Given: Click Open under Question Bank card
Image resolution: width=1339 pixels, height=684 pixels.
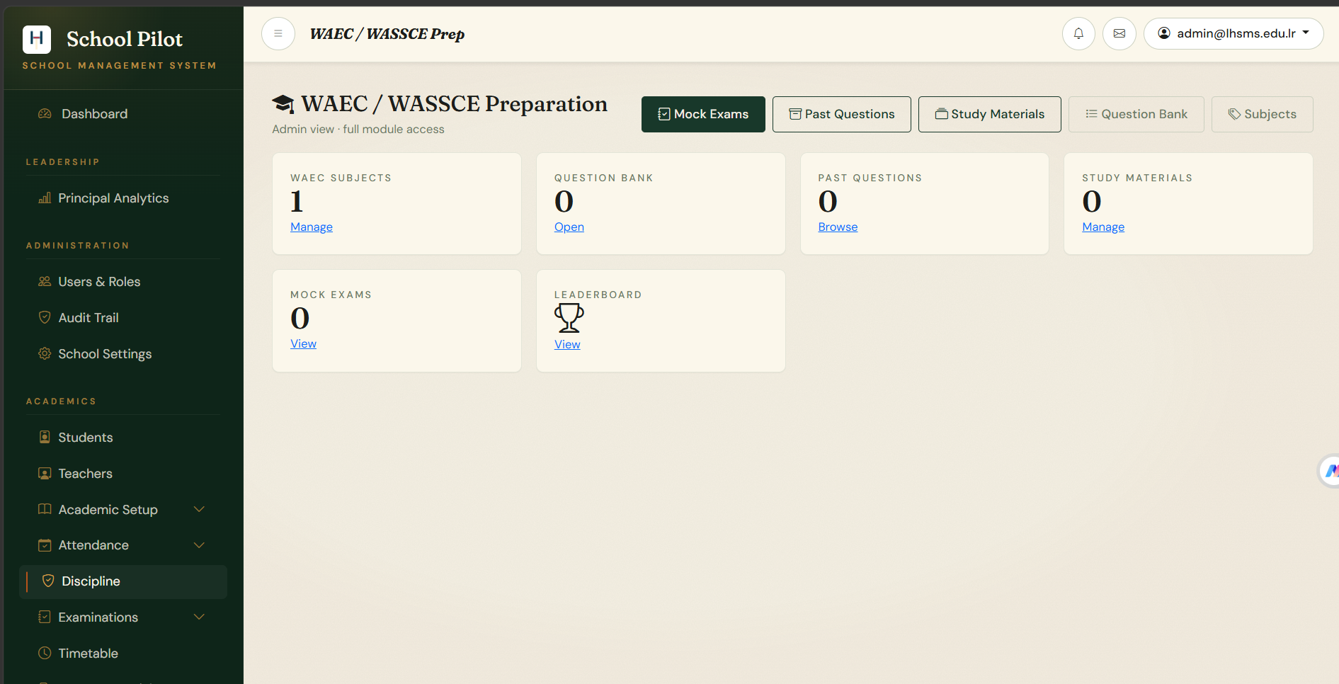Looking at the screenshot, I should 569,227.
